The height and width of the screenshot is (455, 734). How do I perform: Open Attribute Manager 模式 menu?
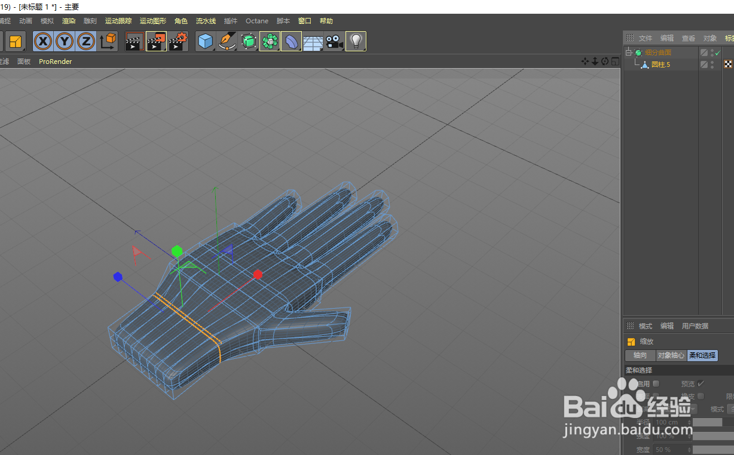[x=646, y=326]
